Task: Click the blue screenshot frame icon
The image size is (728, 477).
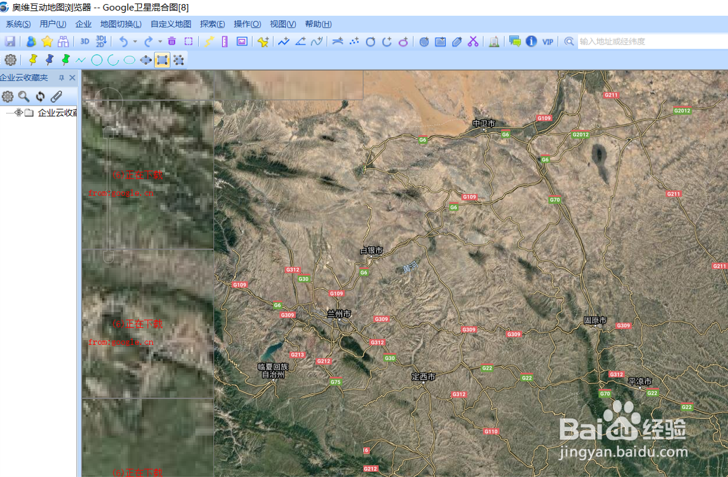Action: (242, 42)
